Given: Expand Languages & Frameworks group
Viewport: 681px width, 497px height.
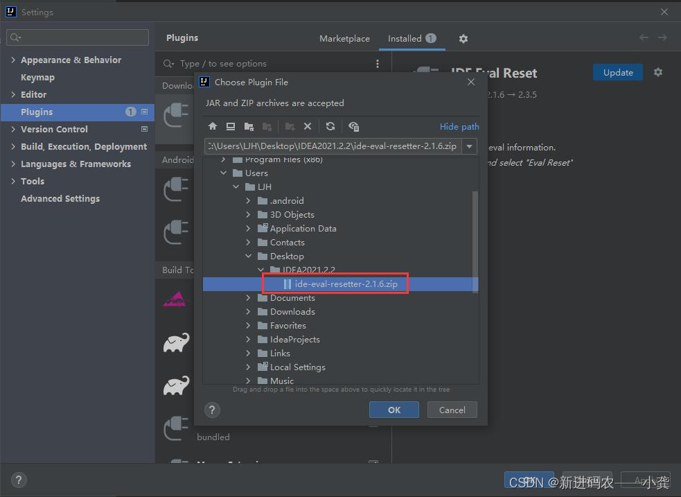Looking at the screenshot, I should coord(13,164).
